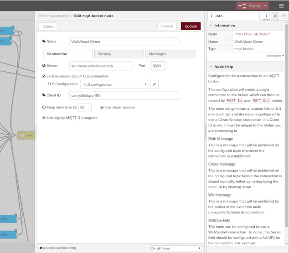Click the debug bug icon in sidebar
This screenshot has width=289, height=253.
[275, 16]
